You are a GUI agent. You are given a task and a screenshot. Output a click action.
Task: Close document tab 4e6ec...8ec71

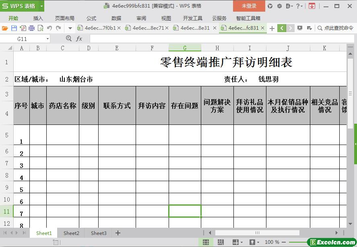167,28
